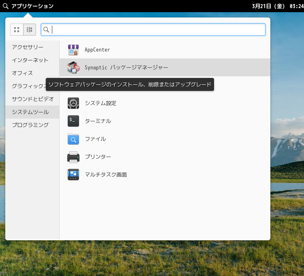Open the オフィス category
Viewport: 304px width, 276px height.
click(22, 73)
